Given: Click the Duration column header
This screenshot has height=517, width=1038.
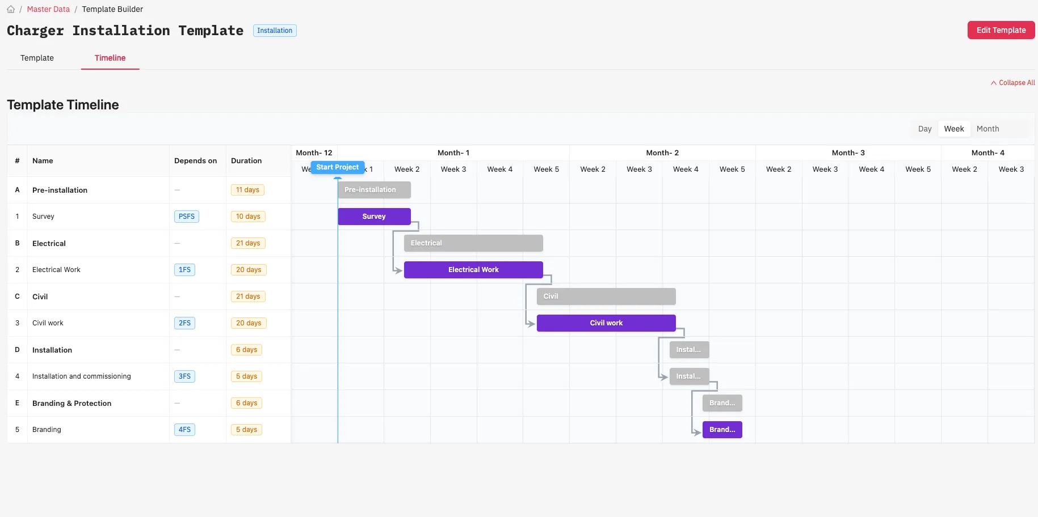Looking at the screenshot, I should pos(246,161).
